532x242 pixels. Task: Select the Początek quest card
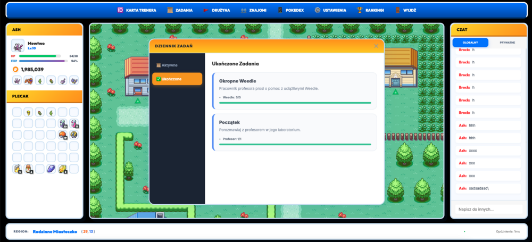coord(294,132)
